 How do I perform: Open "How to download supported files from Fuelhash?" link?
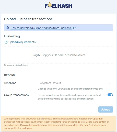[x=41, y=28]
